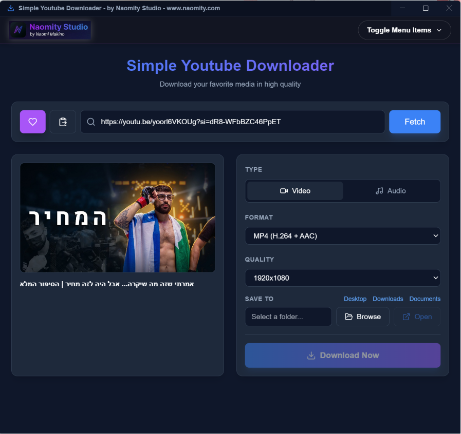Screen dimensions: 461x434
Task: Click the video thumbnail preview
Action: [x=118, y=218]
